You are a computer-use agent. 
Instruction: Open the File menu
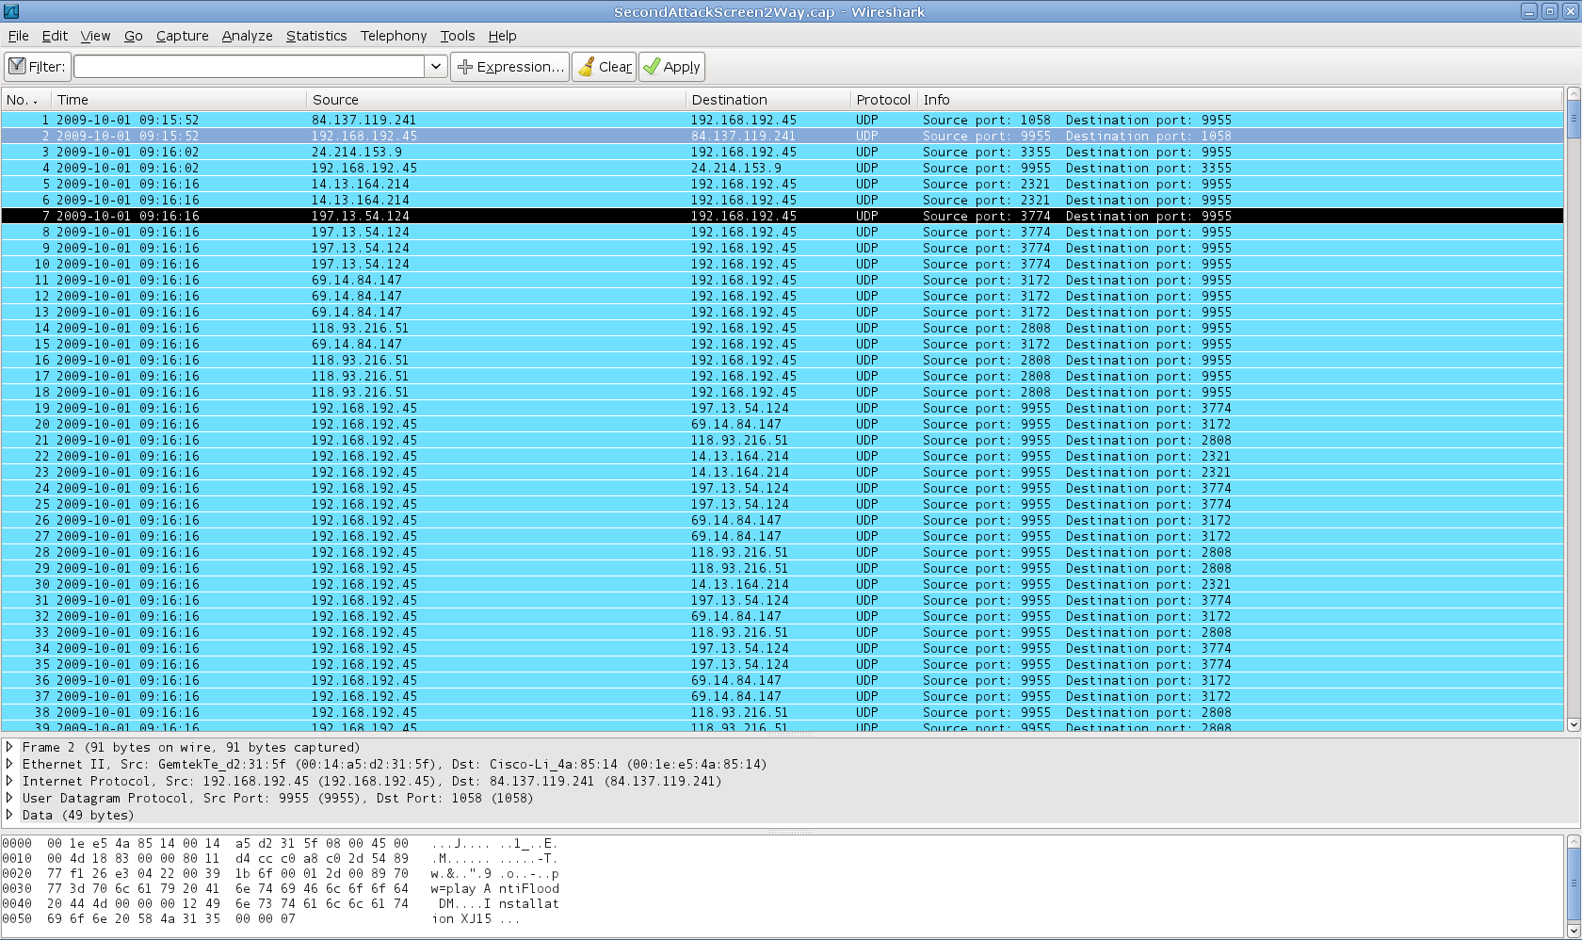(18, 36)
